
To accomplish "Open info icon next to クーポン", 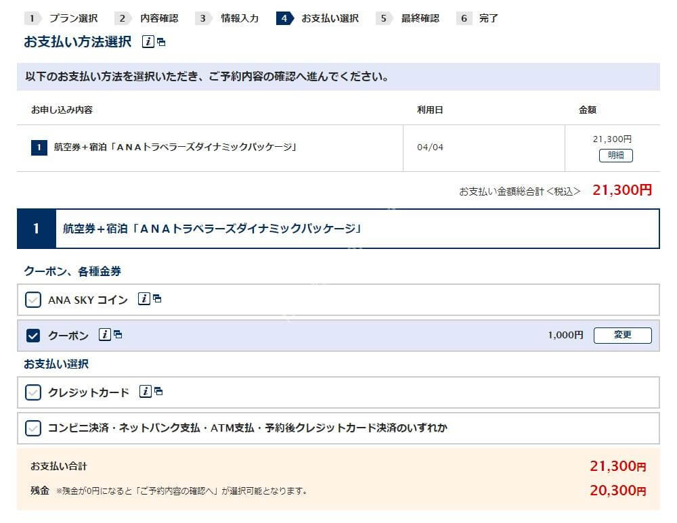I will tap(105, 334).
